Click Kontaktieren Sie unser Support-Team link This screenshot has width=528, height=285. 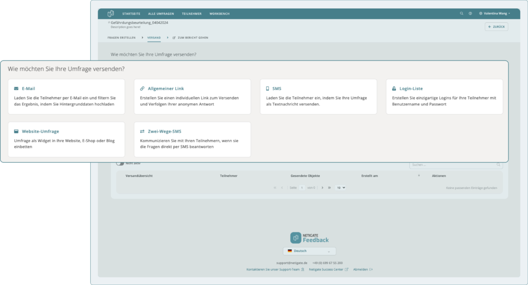pyautogui.click(x=275, y=270)
